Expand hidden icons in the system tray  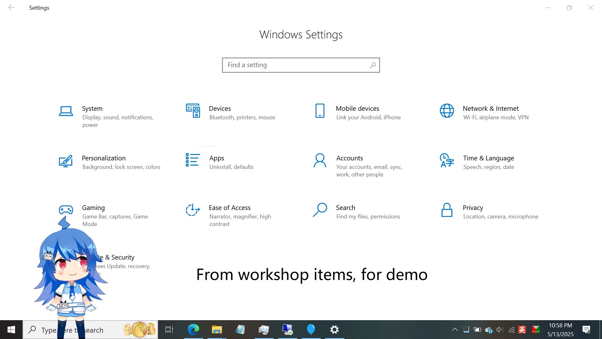click(455, 330)
